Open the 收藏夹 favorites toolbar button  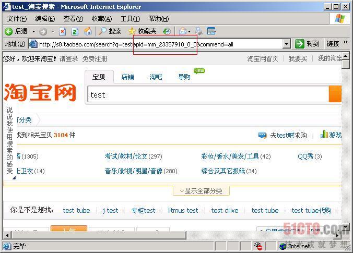[x=142, y=31]
